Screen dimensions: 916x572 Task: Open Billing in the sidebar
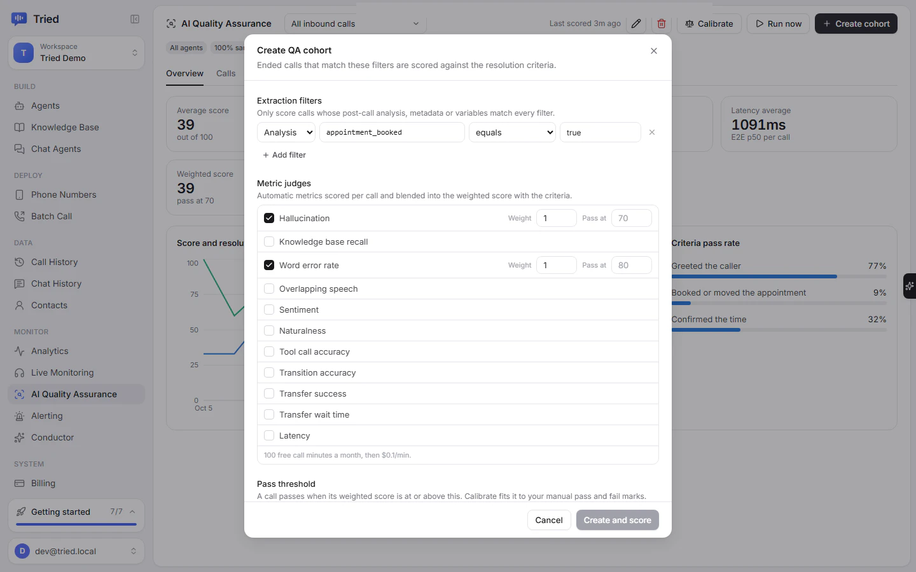pos(76,483)
